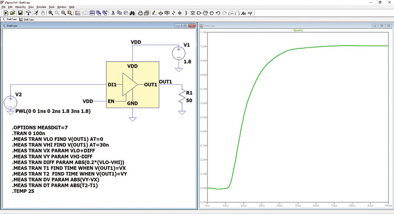
Task: Click the V(out1) trace label
Action: tap(298, 30)
